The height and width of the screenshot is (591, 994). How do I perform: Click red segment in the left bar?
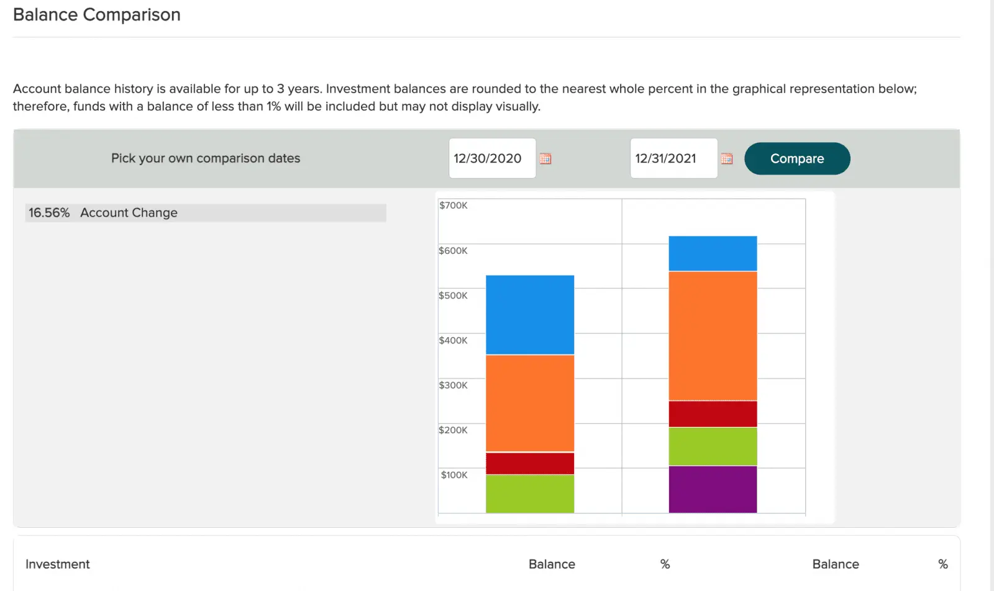point(529,463)
